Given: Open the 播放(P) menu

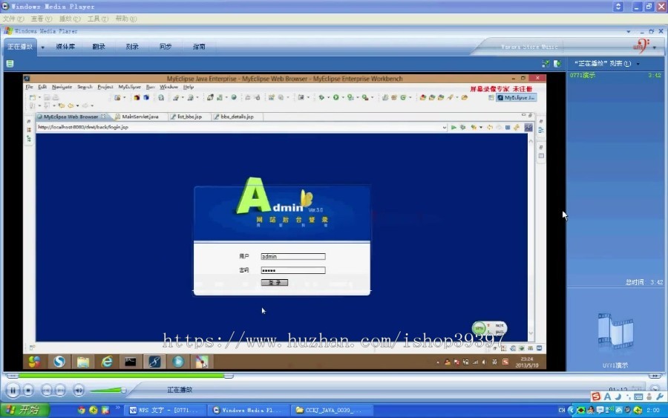Looking at the screenshot, I should tap(70, 19).
